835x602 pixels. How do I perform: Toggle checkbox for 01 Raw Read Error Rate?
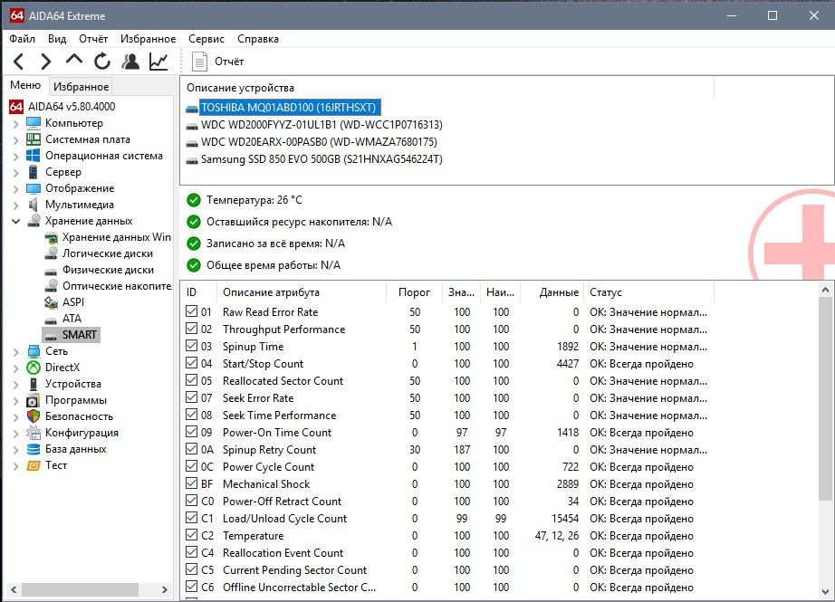(192, 311)
